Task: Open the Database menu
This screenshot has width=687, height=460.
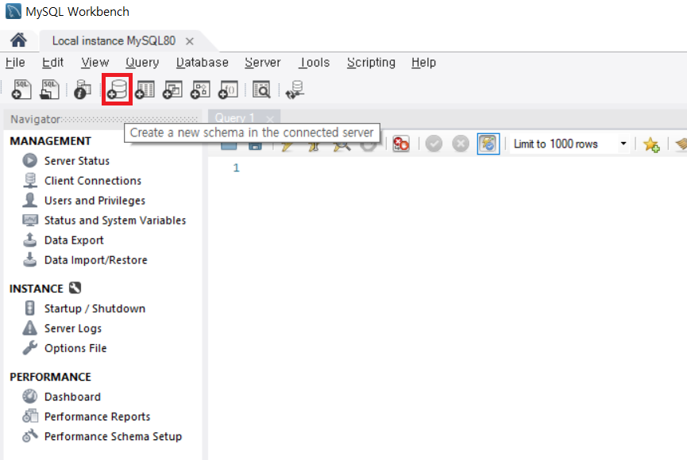Action: (202, 63)
